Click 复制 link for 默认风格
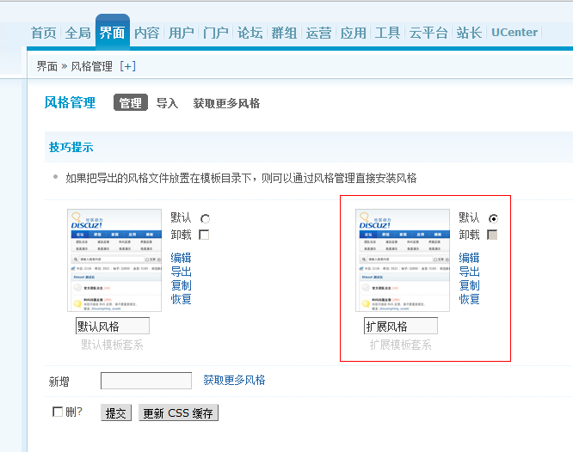Viewport: 573px width, 452px height. (182, 285)
